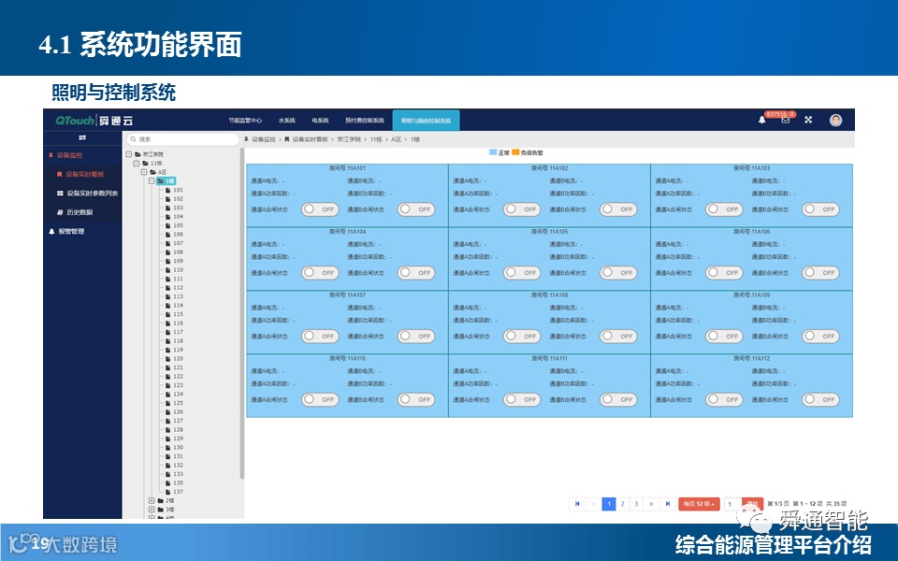Go to last page using pagination icon
Viewport: 898px width, 561px height.
click(x=667, y=504)
